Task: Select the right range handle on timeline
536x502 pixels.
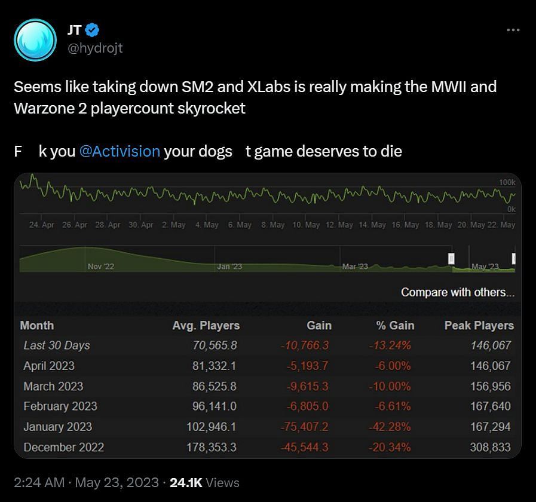Action: [513, 259]
